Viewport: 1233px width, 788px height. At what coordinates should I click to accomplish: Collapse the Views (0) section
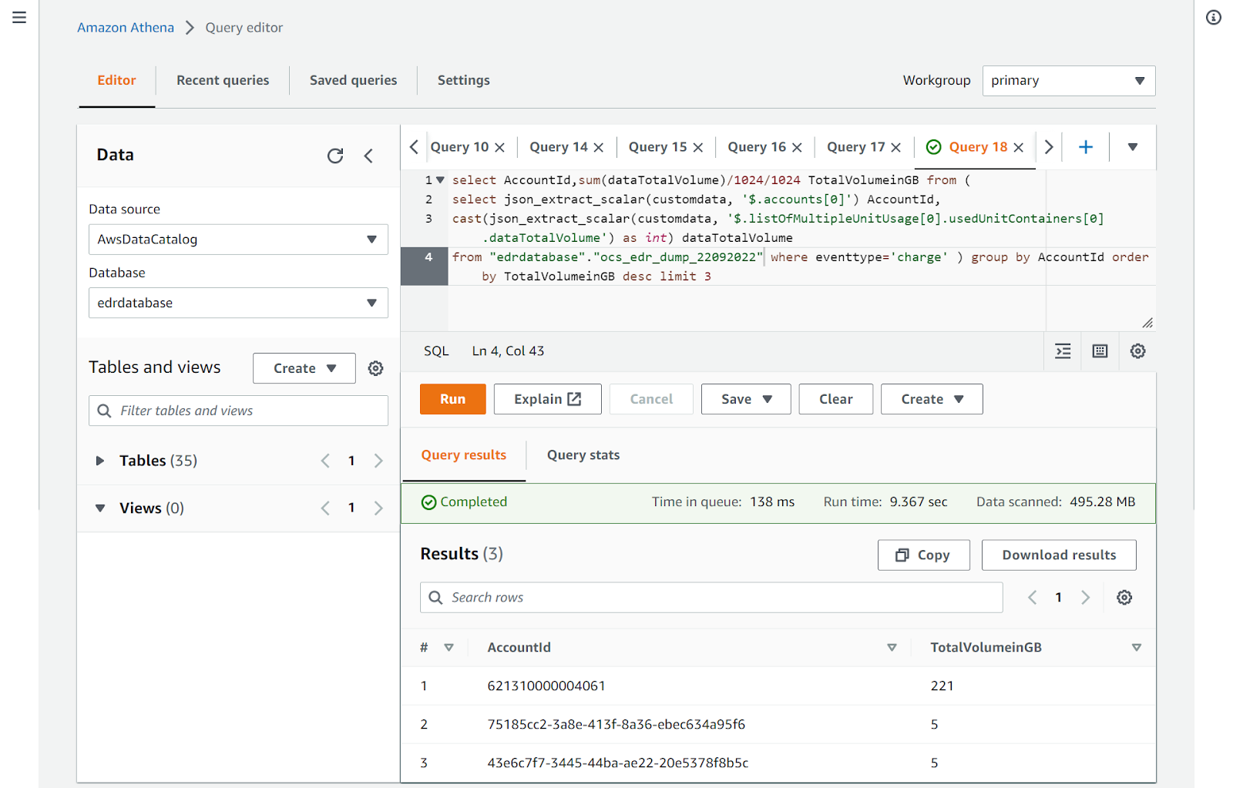point(100,508)
